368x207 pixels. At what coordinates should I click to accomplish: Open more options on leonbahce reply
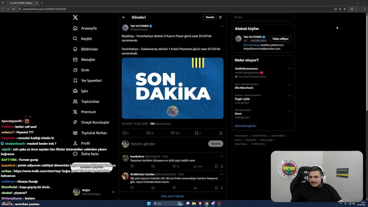click(x=222, y=156)
